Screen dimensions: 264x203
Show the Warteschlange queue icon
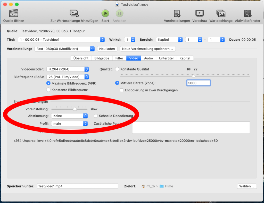tap(221, 13)
